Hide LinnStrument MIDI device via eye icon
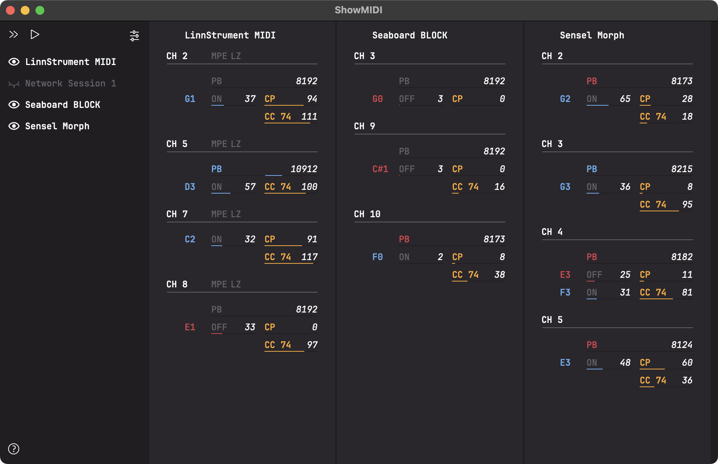The width and height of the screenshot is (718, 464). (x=14, y=62)
